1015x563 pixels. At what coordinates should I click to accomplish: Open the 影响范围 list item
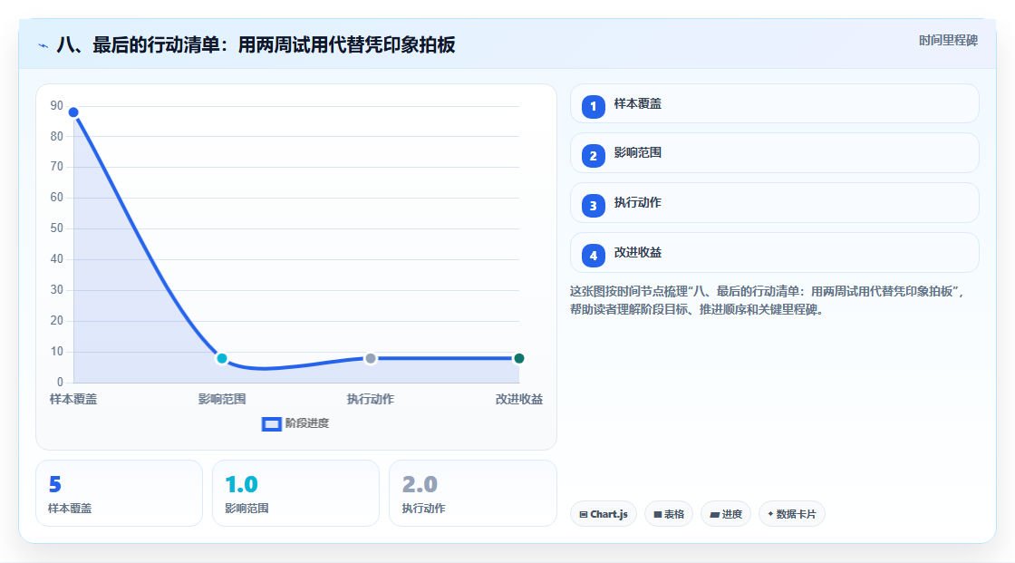(774, 153)
